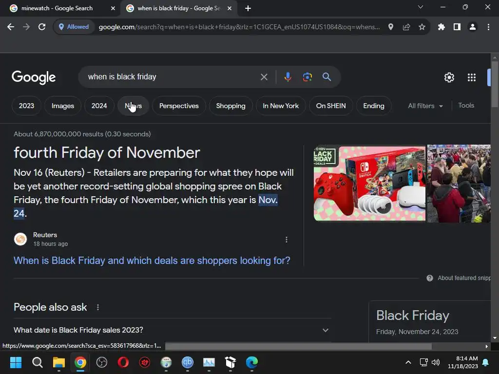This screenshot has width=499, height=374.
Task: Switch to minewatch Google Search tab
Action: [x=57, y=8]
